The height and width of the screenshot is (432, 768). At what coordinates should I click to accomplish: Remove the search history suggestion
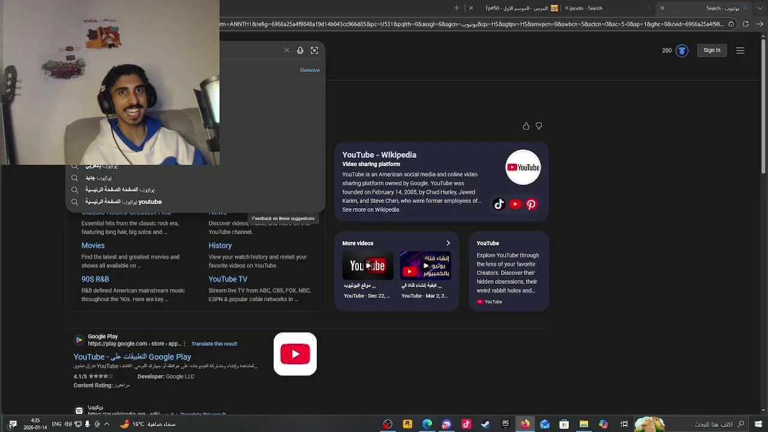[x=310, y=70]
